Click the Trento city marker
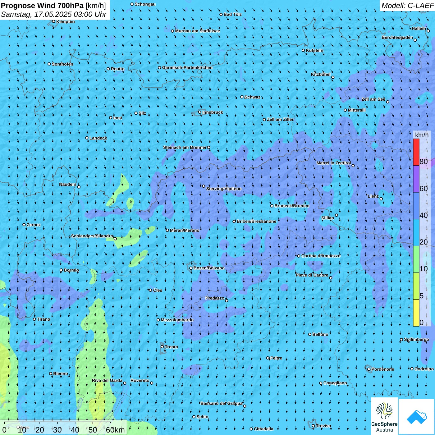Viewport: 435px width, 435px height. 162,347
